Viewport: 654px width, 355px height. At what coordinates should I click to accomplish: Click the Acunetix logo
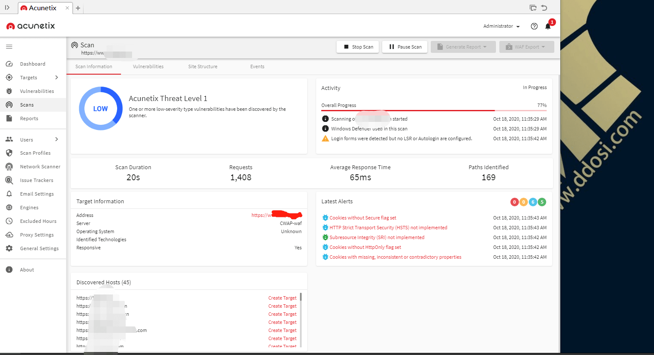click(31, 26)
